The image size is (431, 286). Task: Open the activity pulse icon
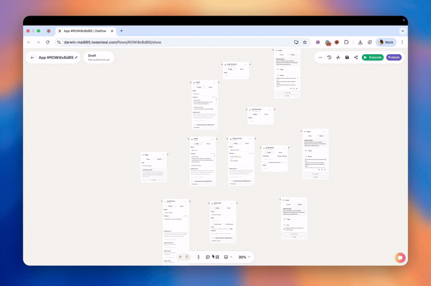(x=338, y=58)
